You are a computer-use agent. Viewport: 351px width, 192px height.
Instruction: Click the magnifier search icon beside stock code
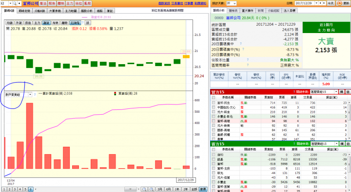[x=15, y=3]
